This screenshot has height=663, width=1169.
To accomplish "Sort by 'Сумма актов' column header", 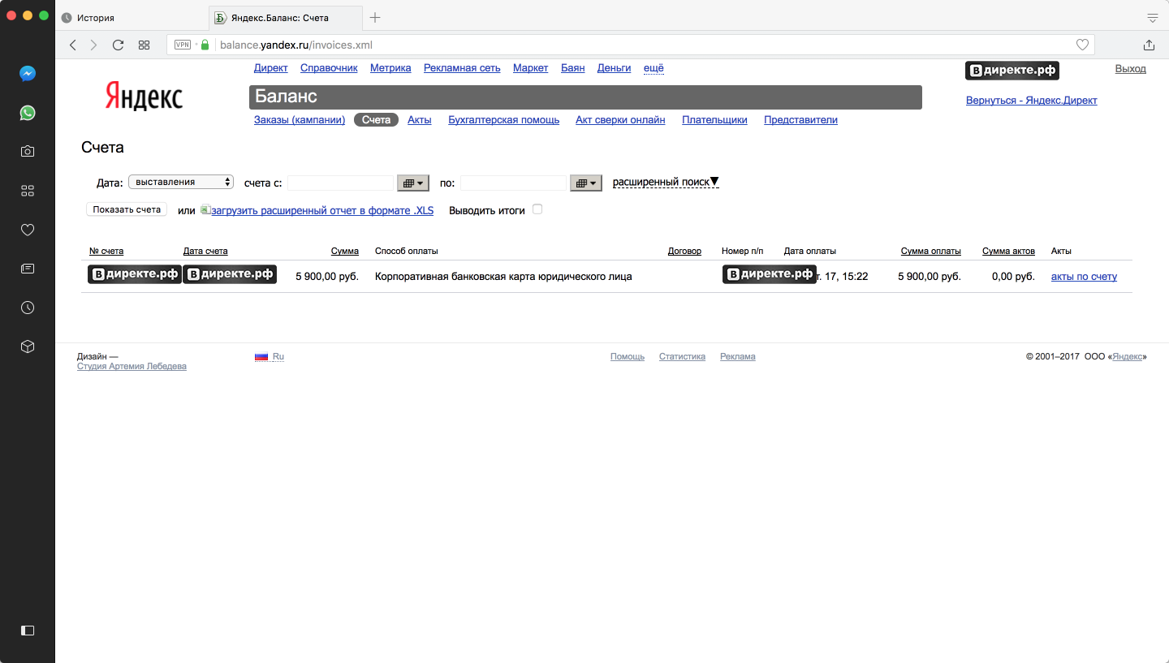I will pos(1008,252).
